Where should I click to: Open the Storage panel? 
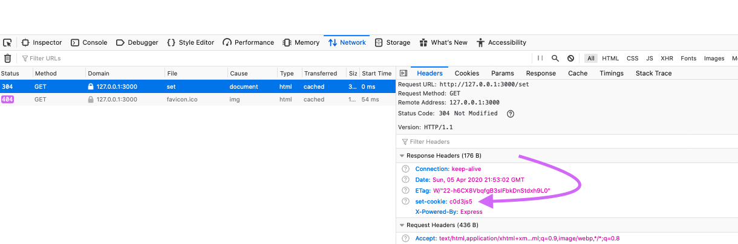(393, 43)
